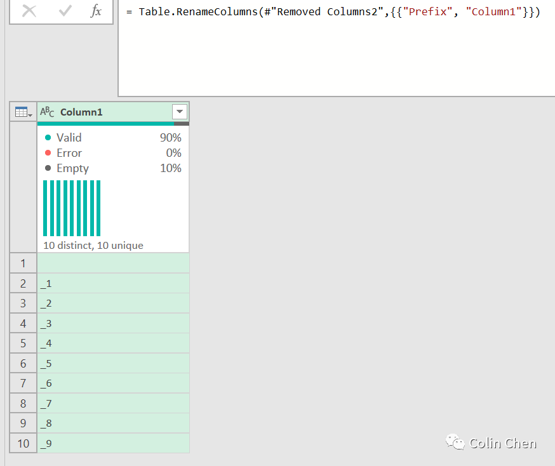Click the teal Valid indicator dot
555x466 pixels.
click(48, 138)
